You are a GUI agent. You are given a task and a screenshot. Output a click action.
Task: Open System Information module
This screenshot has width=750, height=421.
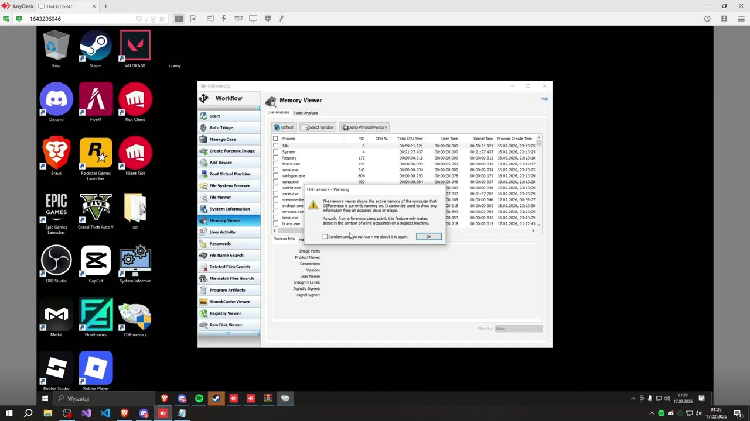229,209
